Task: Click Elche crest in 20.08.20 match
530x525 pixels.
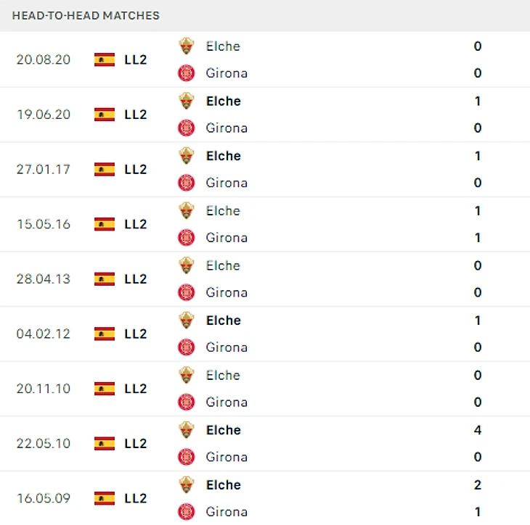Action: pos(187,46)
